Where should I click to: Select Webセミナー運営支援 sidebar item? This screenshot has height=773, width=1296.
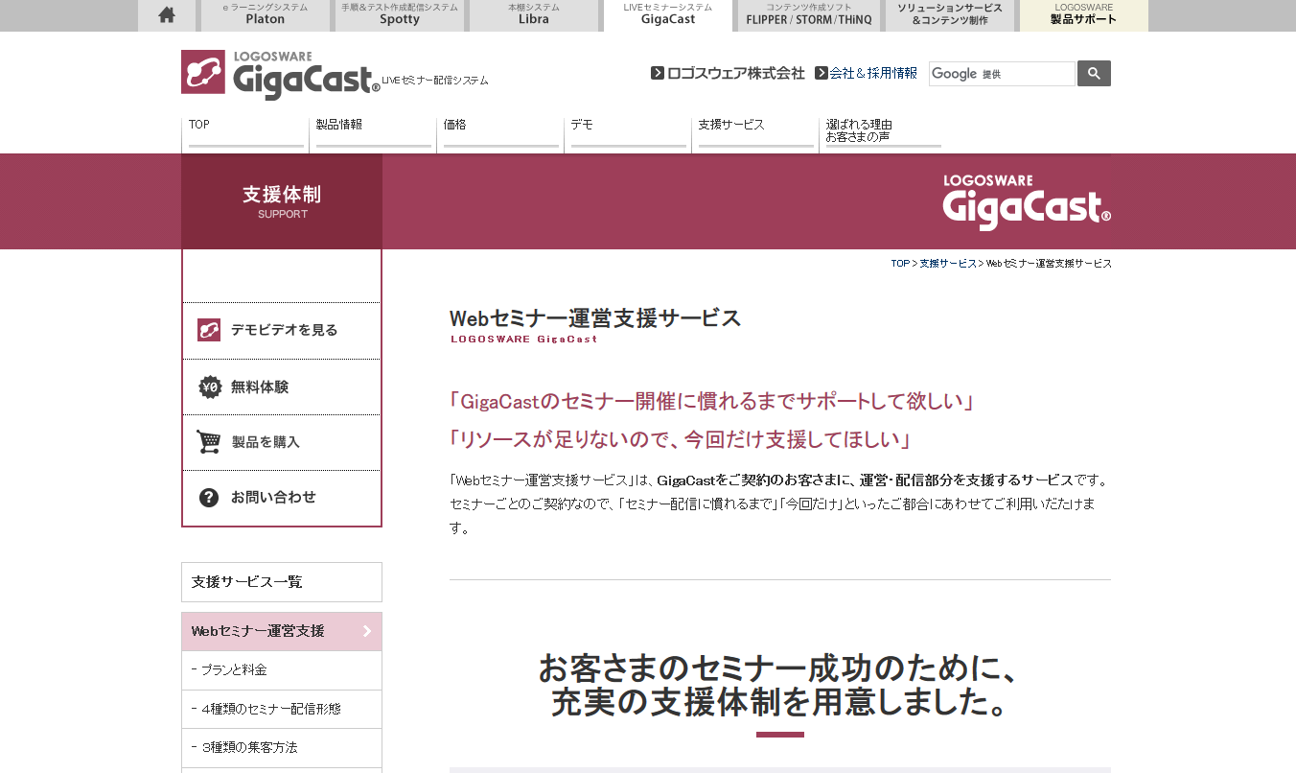click(x=282, y=631)
